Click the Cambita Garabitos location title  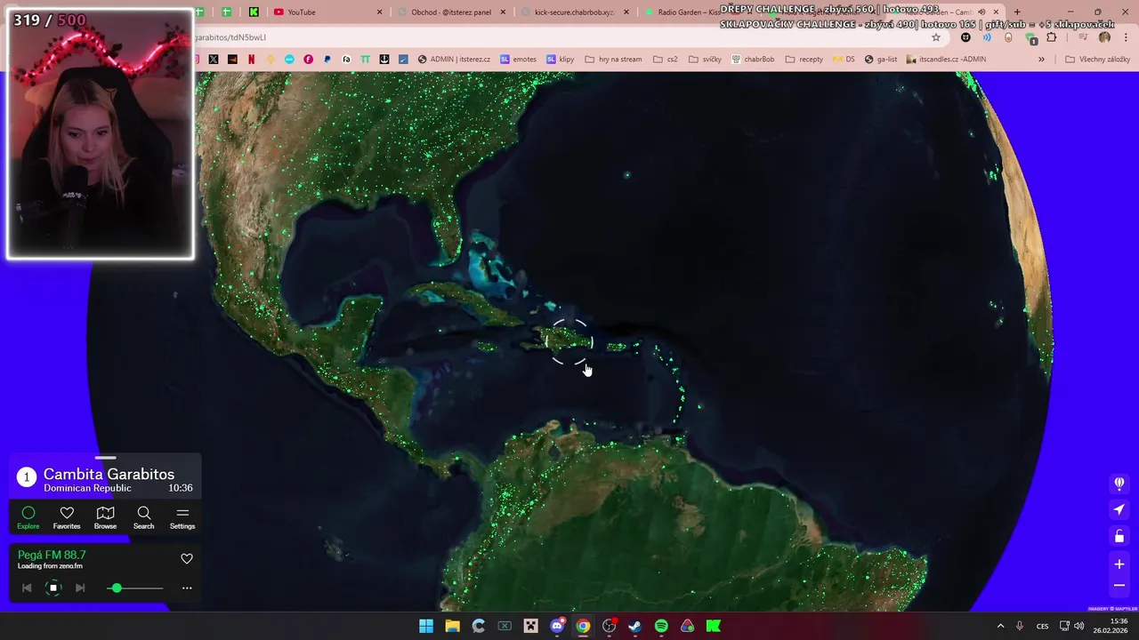pyautogui.click(x=109, y=475)
